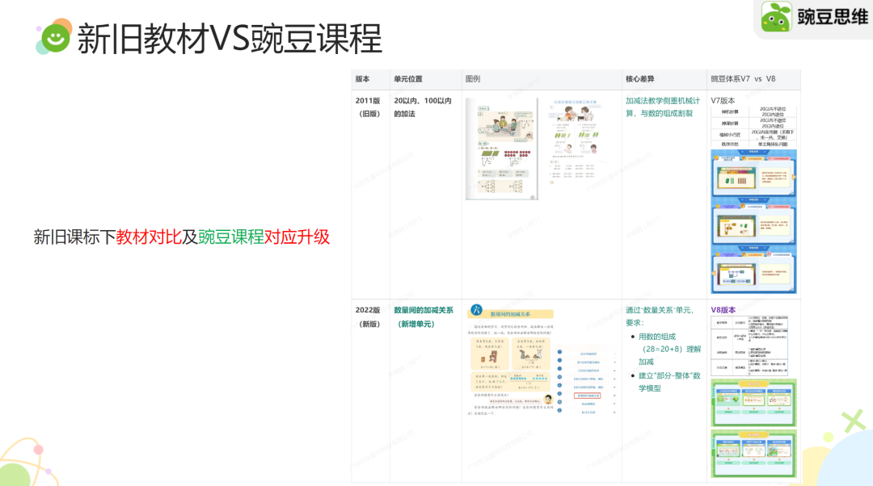The width and height of the screenshot is (873, 486).
Task: Open the old textbook page with classroom illustration
Action: point(502,149)
